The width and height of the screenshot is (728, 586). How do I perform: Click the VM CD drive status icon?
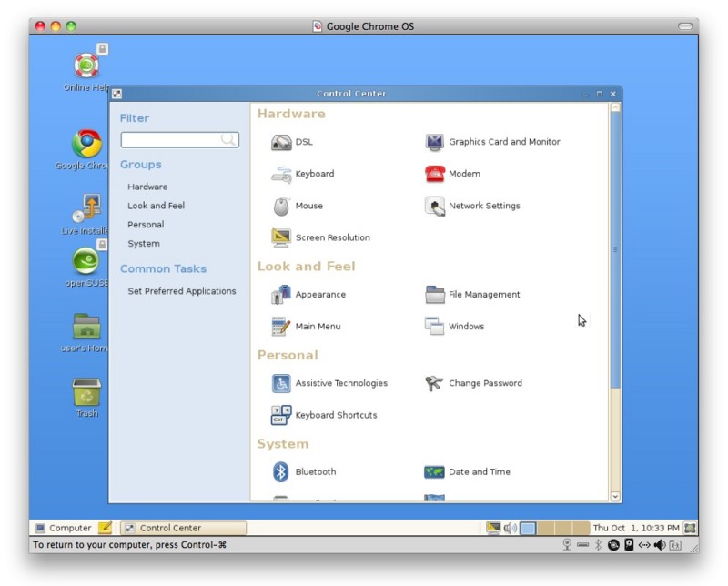pyautogui.click(x=613, y=545)
